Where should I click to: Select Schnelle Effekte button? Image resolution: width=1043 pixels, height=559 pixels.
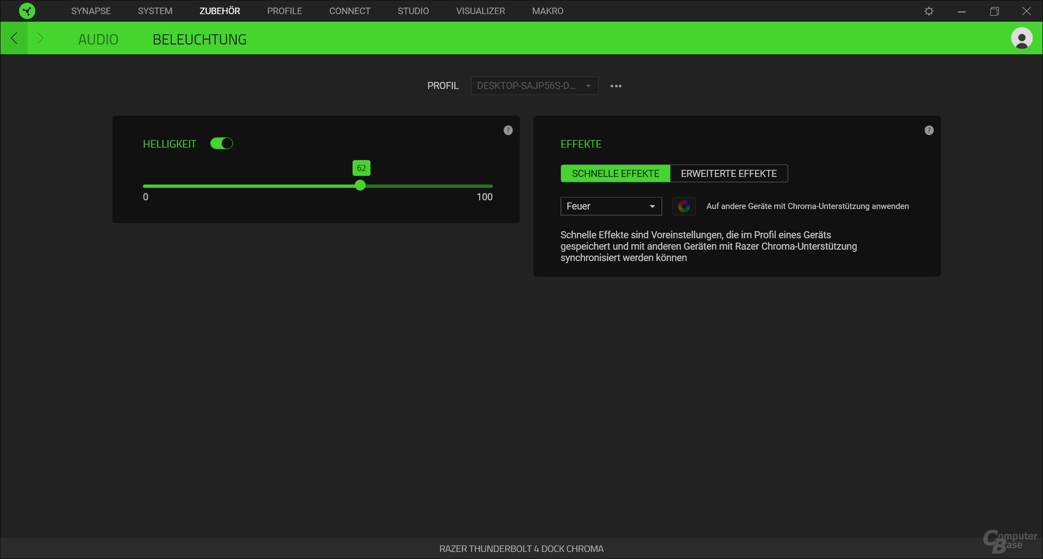(x=615, y=174)
